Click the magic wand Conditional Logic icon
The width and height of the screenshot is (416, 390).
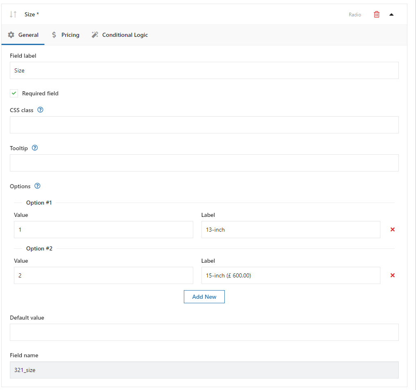point(95,35)
